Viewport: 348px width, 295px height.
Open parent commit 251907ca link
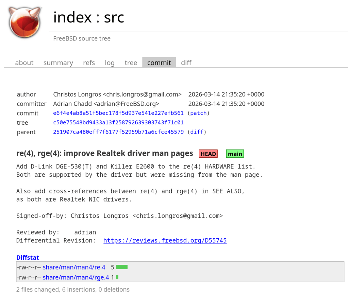coord(118,132)
